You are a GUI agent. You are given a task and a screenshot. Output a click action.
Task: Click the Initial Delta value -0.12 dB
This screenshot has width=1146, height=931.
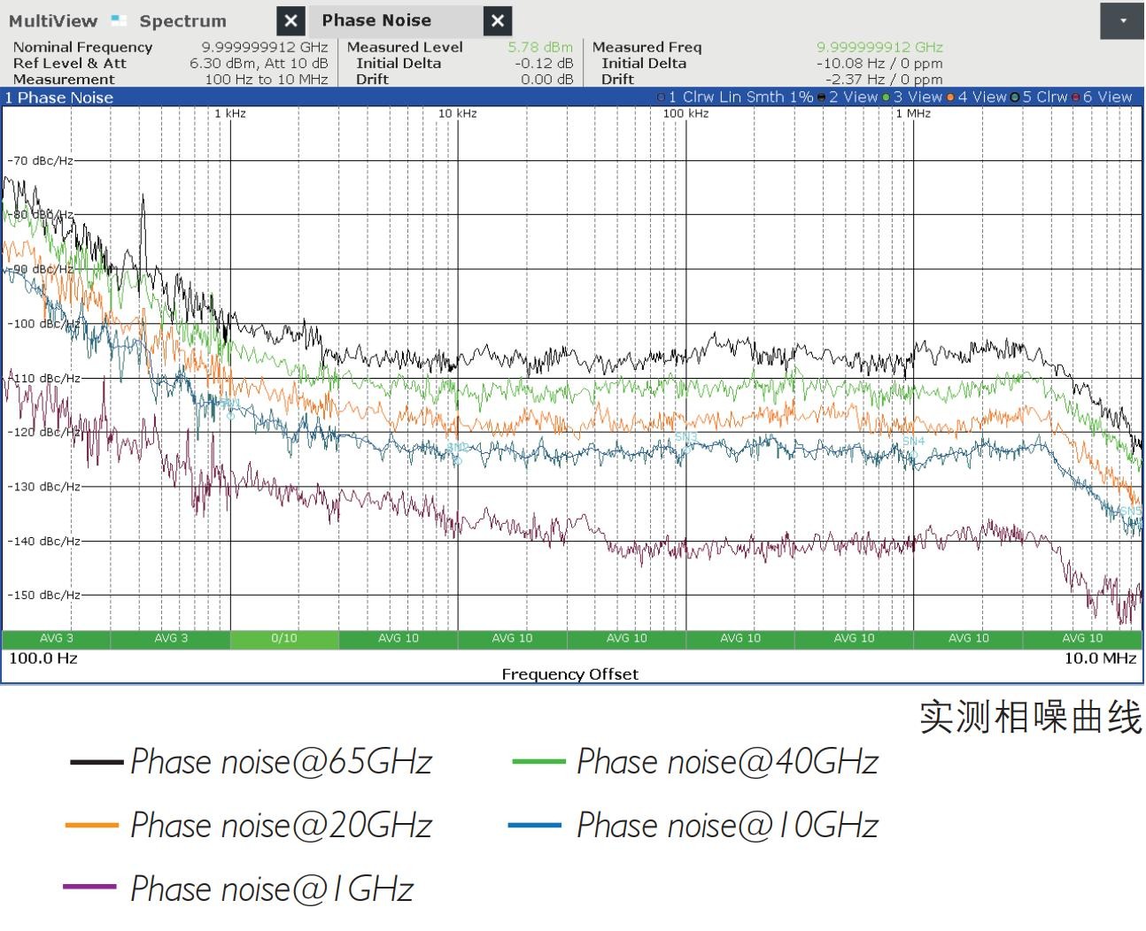[x=544, y=63]
